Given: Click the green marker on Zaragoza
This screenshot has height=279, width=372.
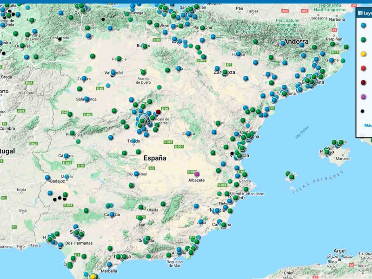Looking at the screenshot, I should (x=225, y=72).
